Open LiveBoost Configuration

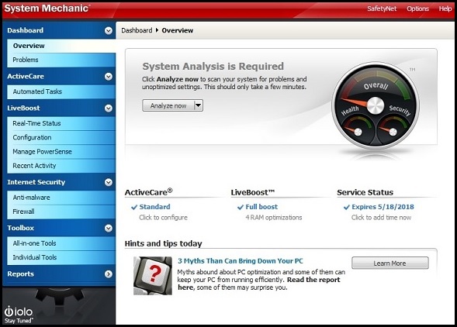[x=61, y=137]
